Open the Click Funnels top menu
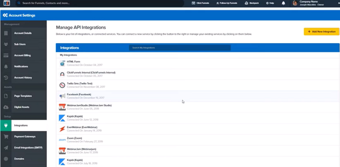The width and height of the screenshot is (340, 167). click(200, 3)
